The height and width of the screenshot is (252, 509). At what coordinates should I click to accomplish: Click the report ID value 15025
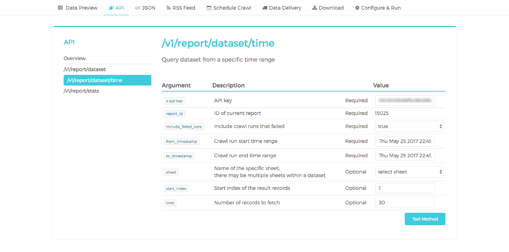pyautogui.click(x=382, y=114)
